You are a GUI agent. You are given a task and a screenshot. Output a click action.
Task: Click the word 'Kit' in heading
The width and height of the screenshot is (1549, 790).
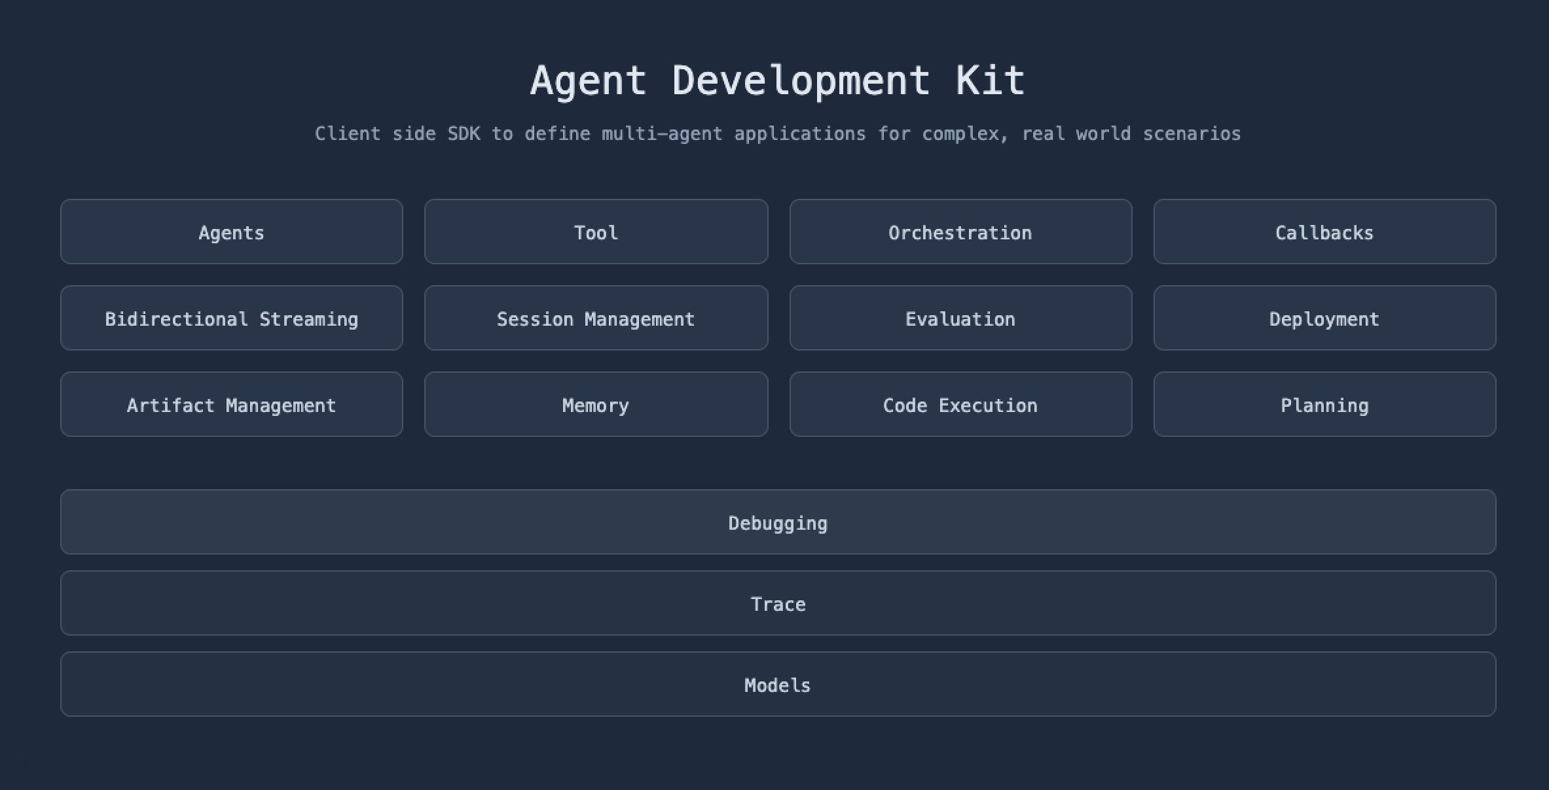pos(990,80)
